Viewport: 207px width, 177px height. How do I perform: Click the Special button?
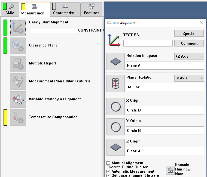[x=189, y=33]
